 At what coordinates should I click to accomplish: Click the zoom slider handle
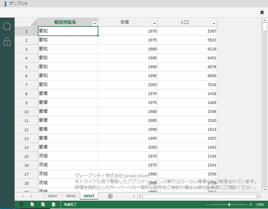pos(229,205)
